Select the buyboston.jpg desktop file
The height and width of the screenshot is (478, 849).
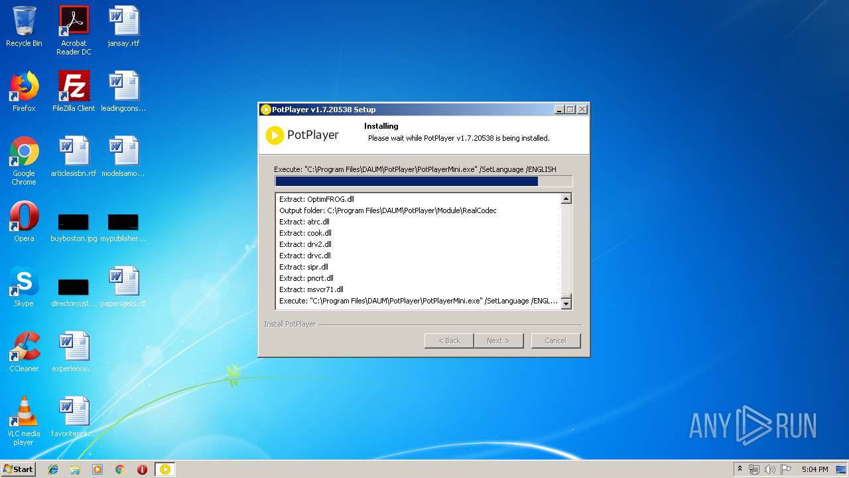pos(74,227)
